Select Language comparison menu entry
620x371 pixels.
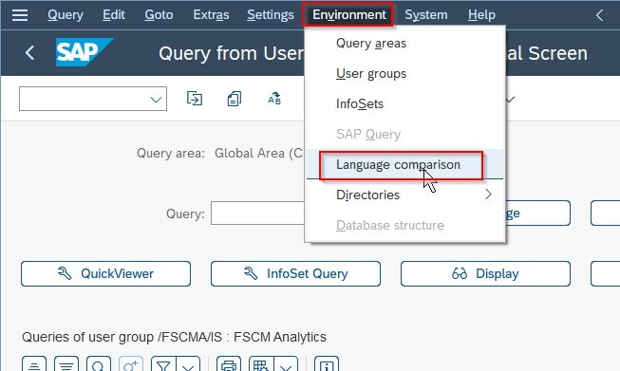click(404, 164)
